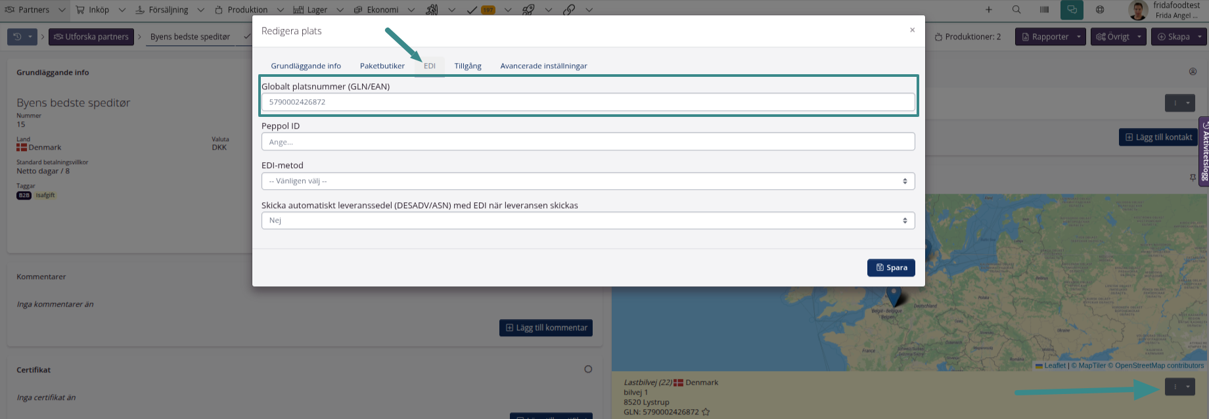Open the Avancerade inställningar tab

pos(544,66)
